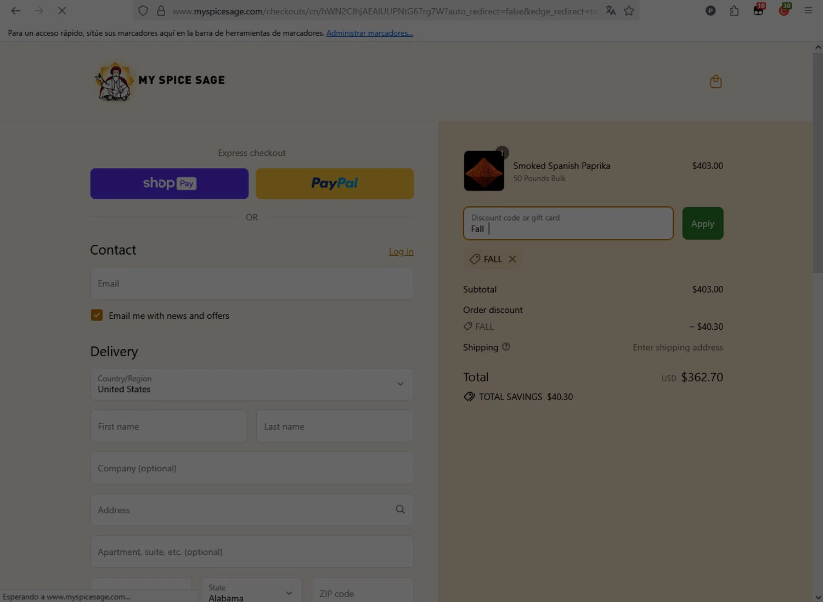Focus the Apartment, suite, etc. field

(x=252, y=552)
